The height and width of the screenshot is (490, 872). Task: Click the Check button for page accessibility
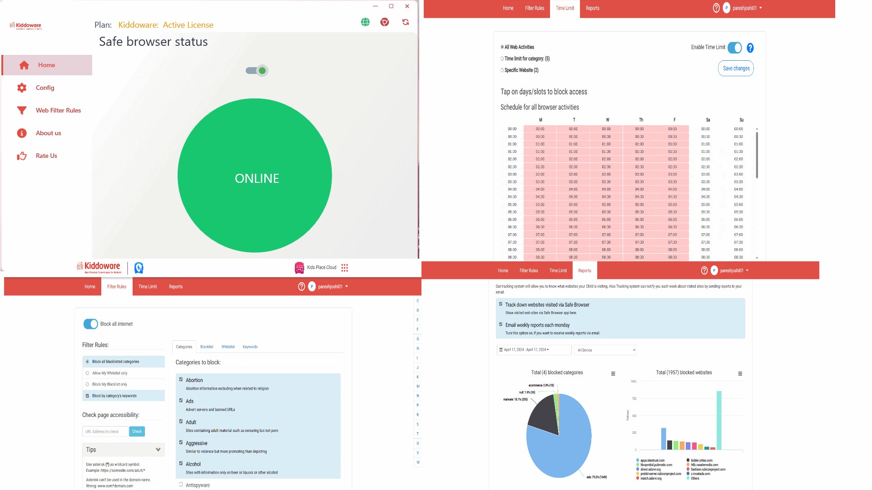click(x=137, y=431)
